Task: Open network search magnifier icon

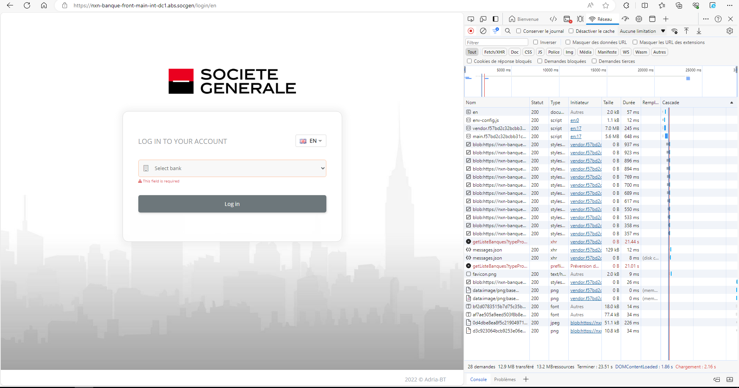Action: [x=508, y=31]
